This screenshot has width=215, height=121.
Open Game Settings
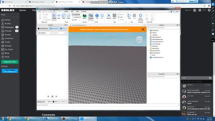[140, 17]
